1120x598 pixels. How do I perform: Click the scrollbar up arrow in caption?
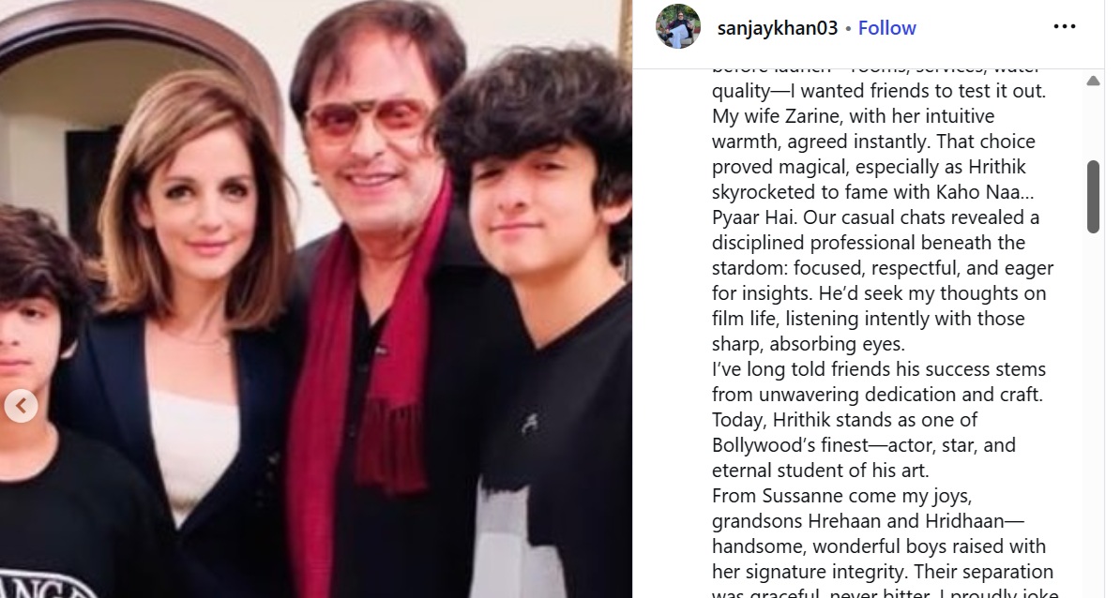click(1093, 81)
